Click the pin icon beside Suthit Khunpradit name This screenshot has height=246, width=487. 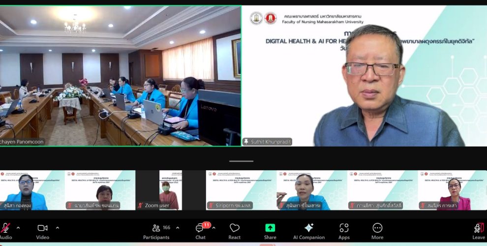(x=246, y=142)
